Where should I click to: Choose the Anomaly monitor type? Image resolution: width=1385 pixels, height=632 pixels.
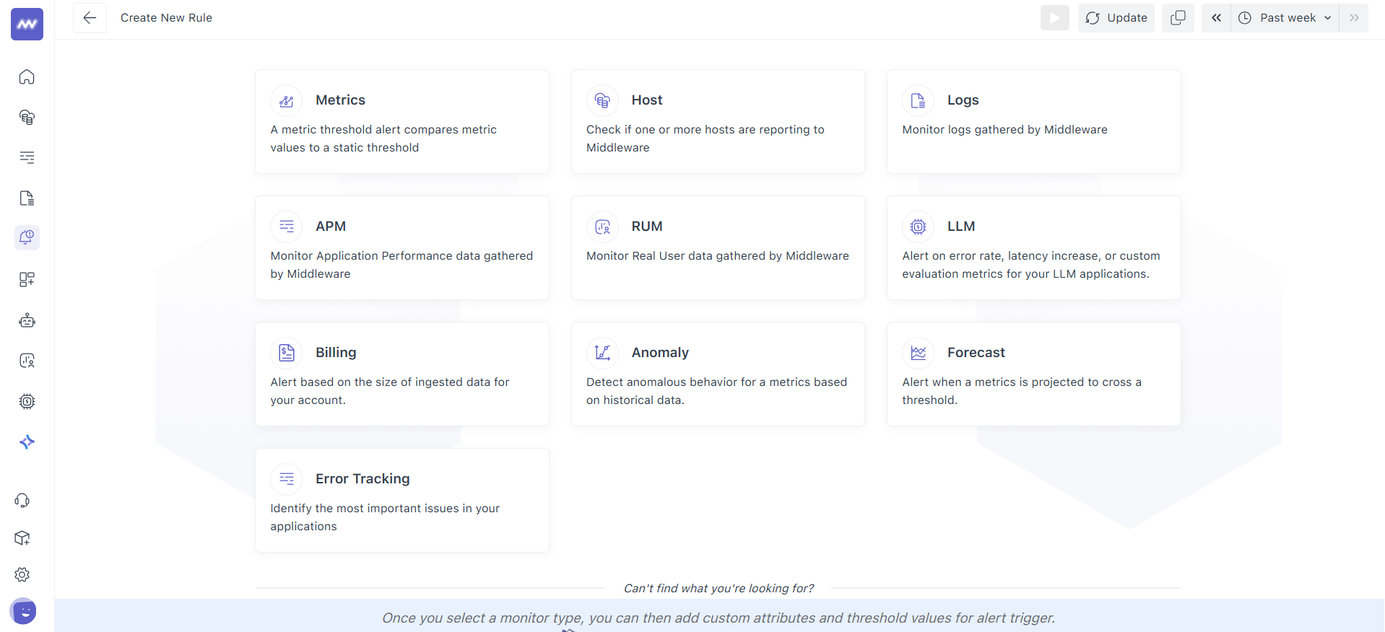[x=717, y=374]
